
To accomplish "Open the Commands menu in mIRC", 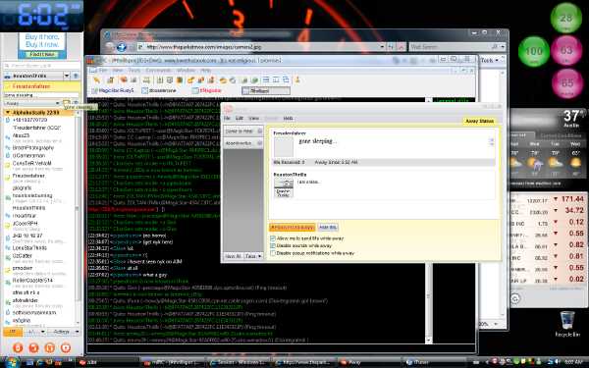I will 158,71.
